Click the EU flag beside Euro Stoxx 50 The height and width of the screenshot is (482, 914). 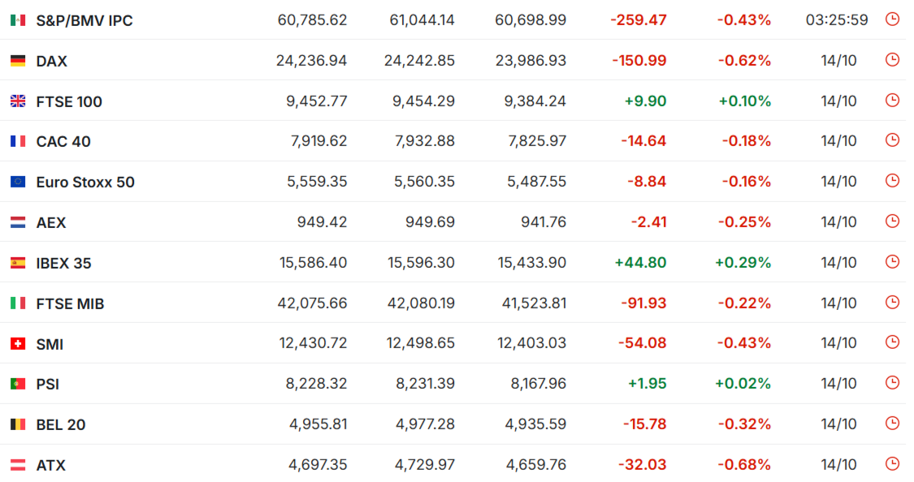[x=18, y=182]
